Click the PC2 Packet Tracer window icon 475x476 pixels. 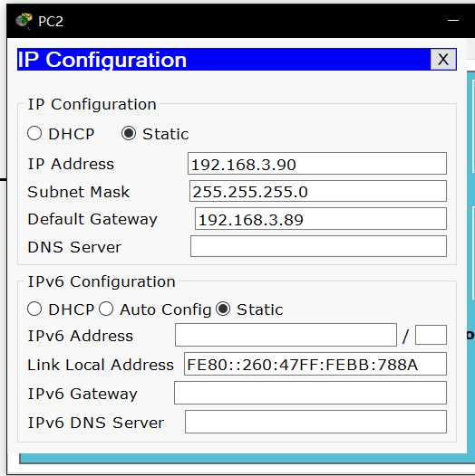pos(24,21)
